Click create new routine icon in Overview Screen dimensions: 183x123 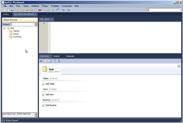[x=58, y=61]
